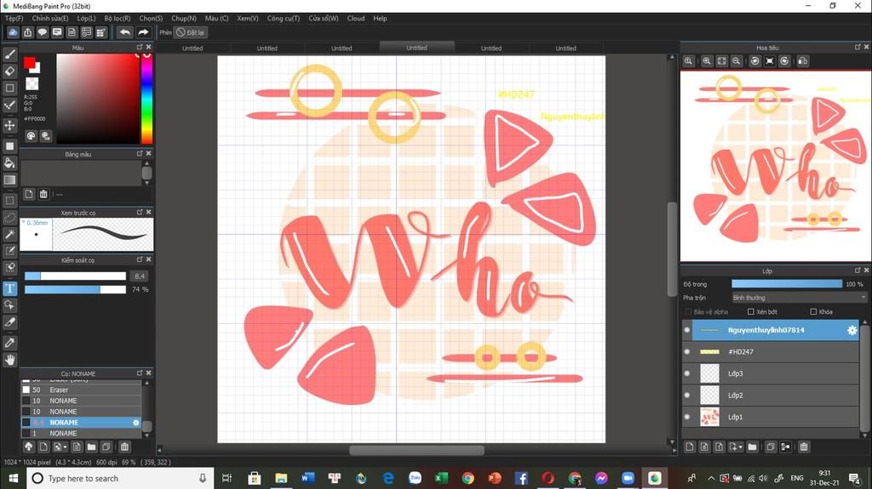Zoom in on navigator preview
The width and height of the screenshot is (872, 489).
[707, 61]
